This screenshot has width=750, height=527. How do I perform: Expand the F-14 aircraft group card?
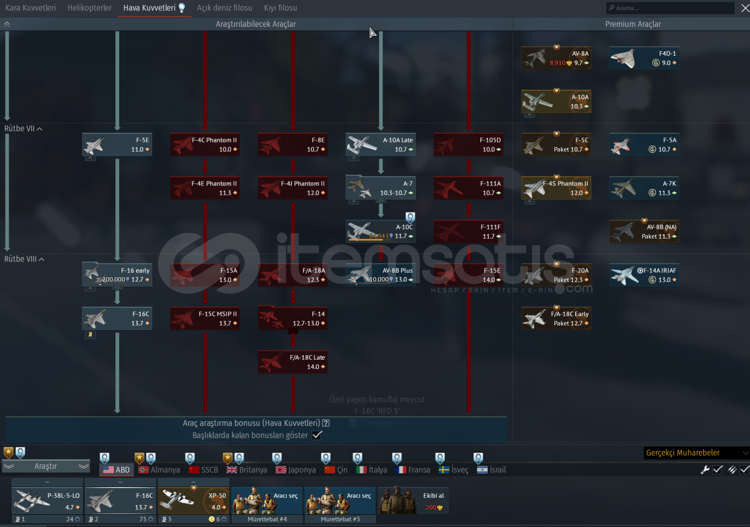[293, 319]
